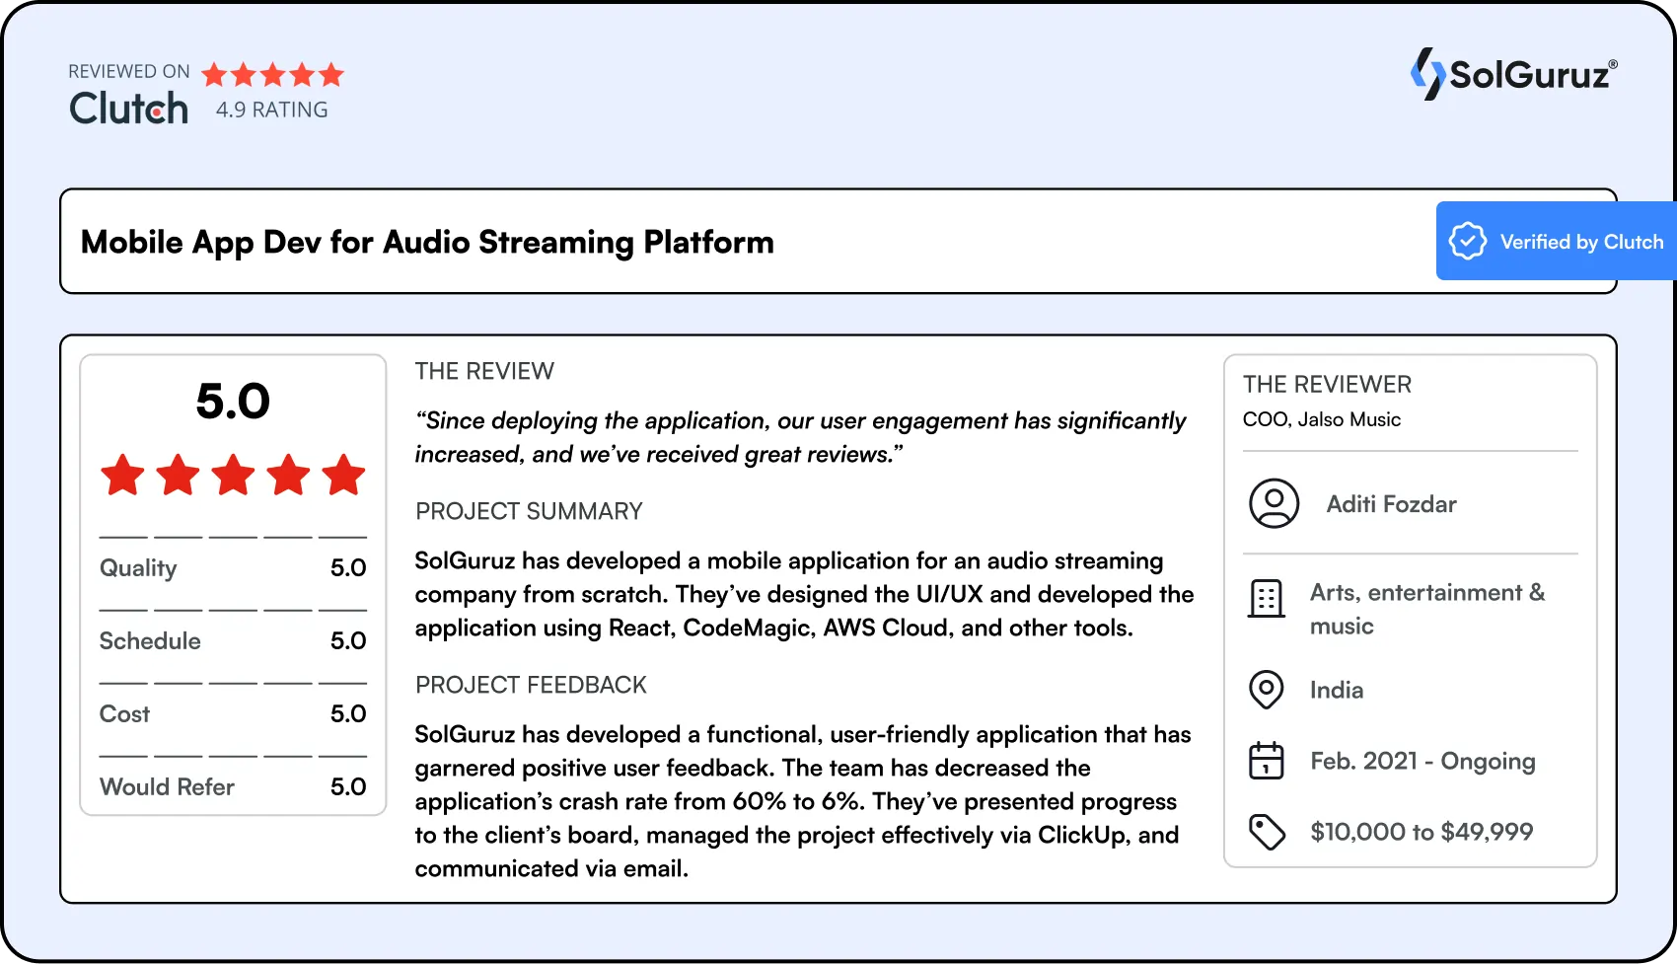Image resolution: width=1677 pixels, height=964 pixels.
Task: Click the SolGuruz logo
Action: click(x=1512, y=74)
